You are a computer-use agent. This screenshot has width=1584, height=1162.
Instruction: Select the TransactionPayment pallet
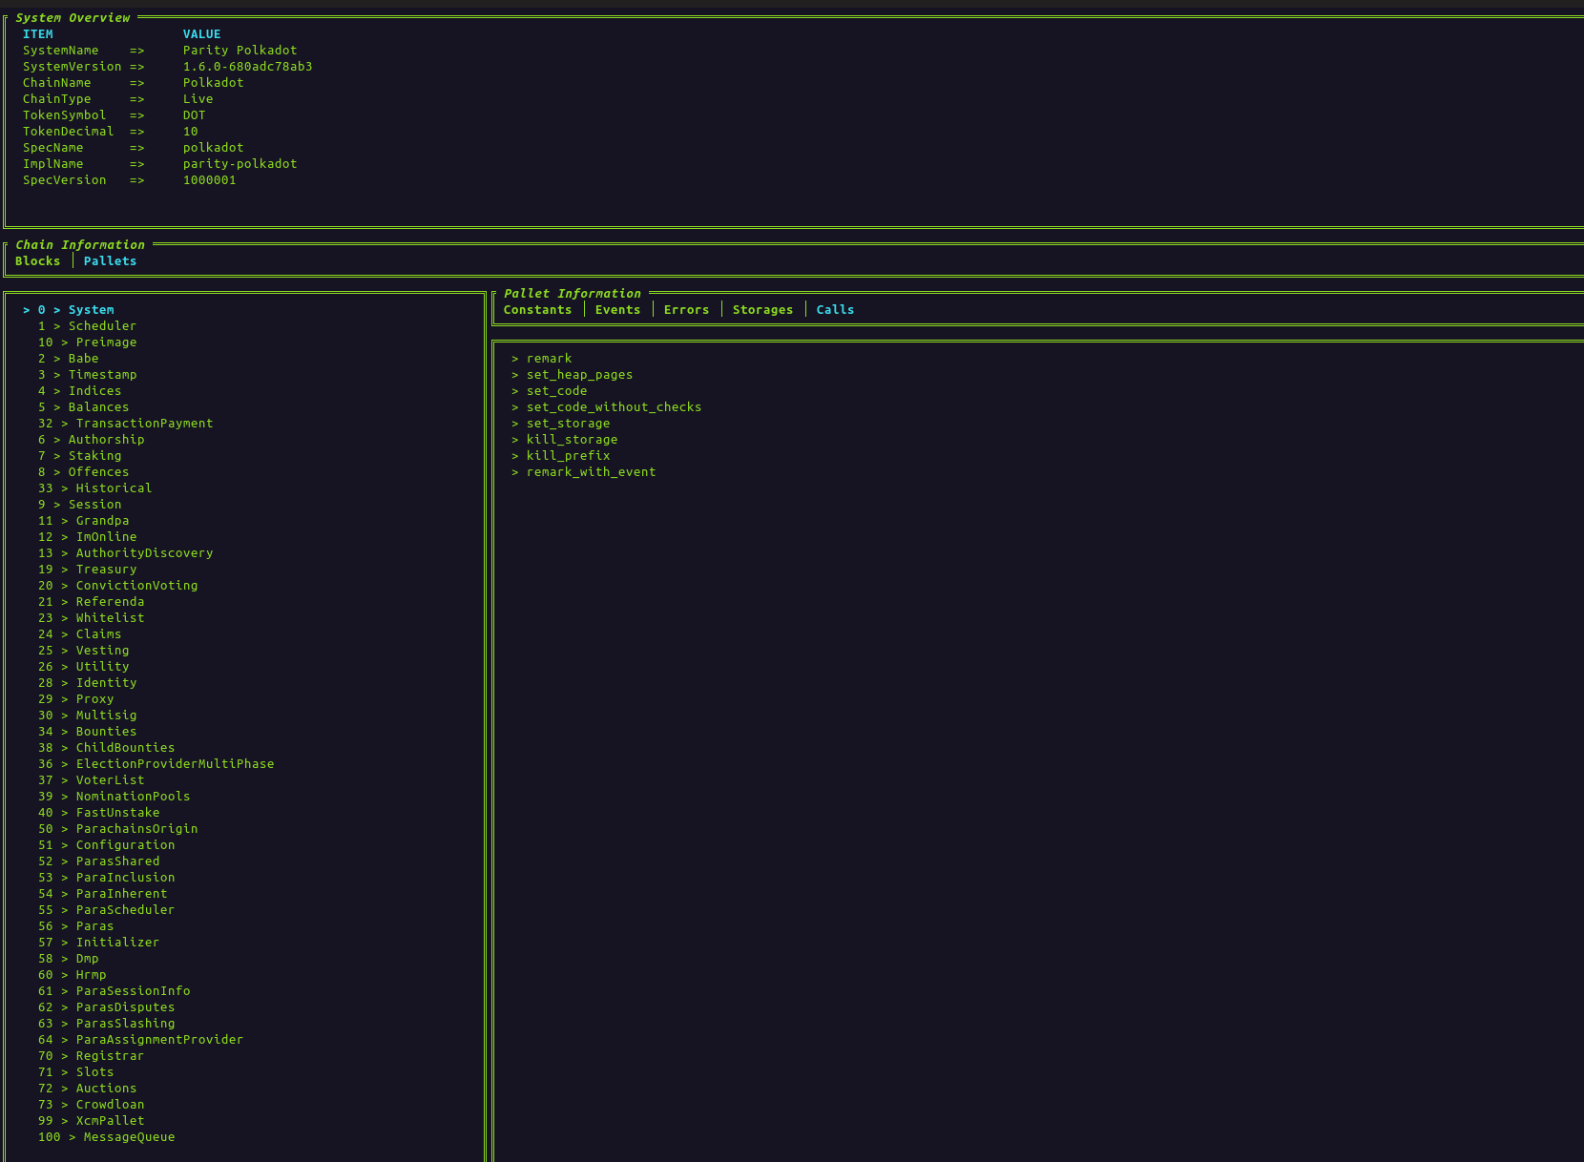pos(125,424)
